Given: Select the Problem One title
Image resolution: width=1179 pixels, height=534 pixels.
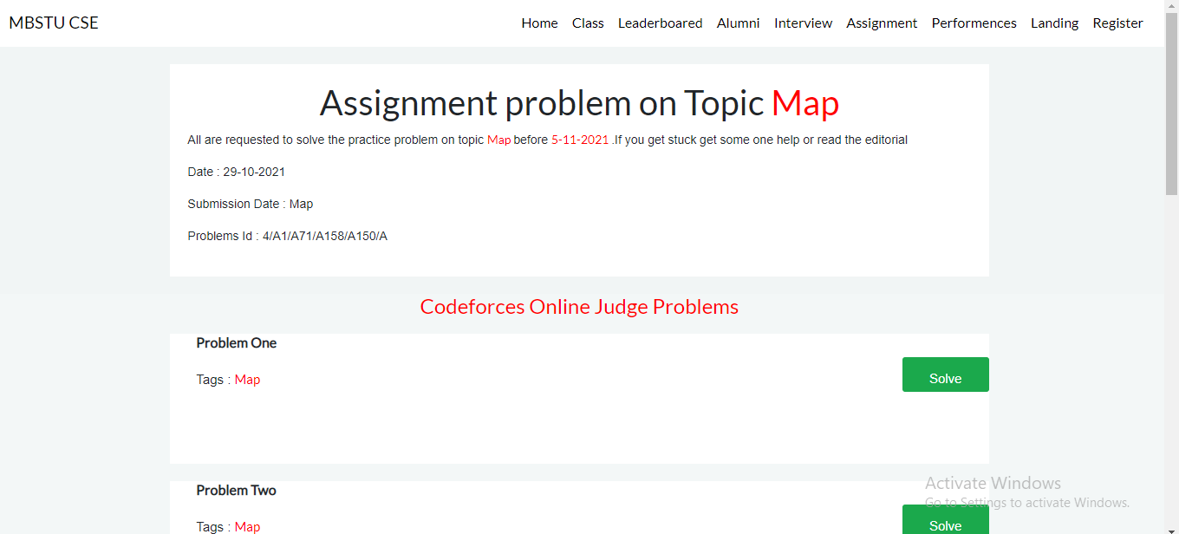Looking at the screenshot, I should tap(236, 342).
